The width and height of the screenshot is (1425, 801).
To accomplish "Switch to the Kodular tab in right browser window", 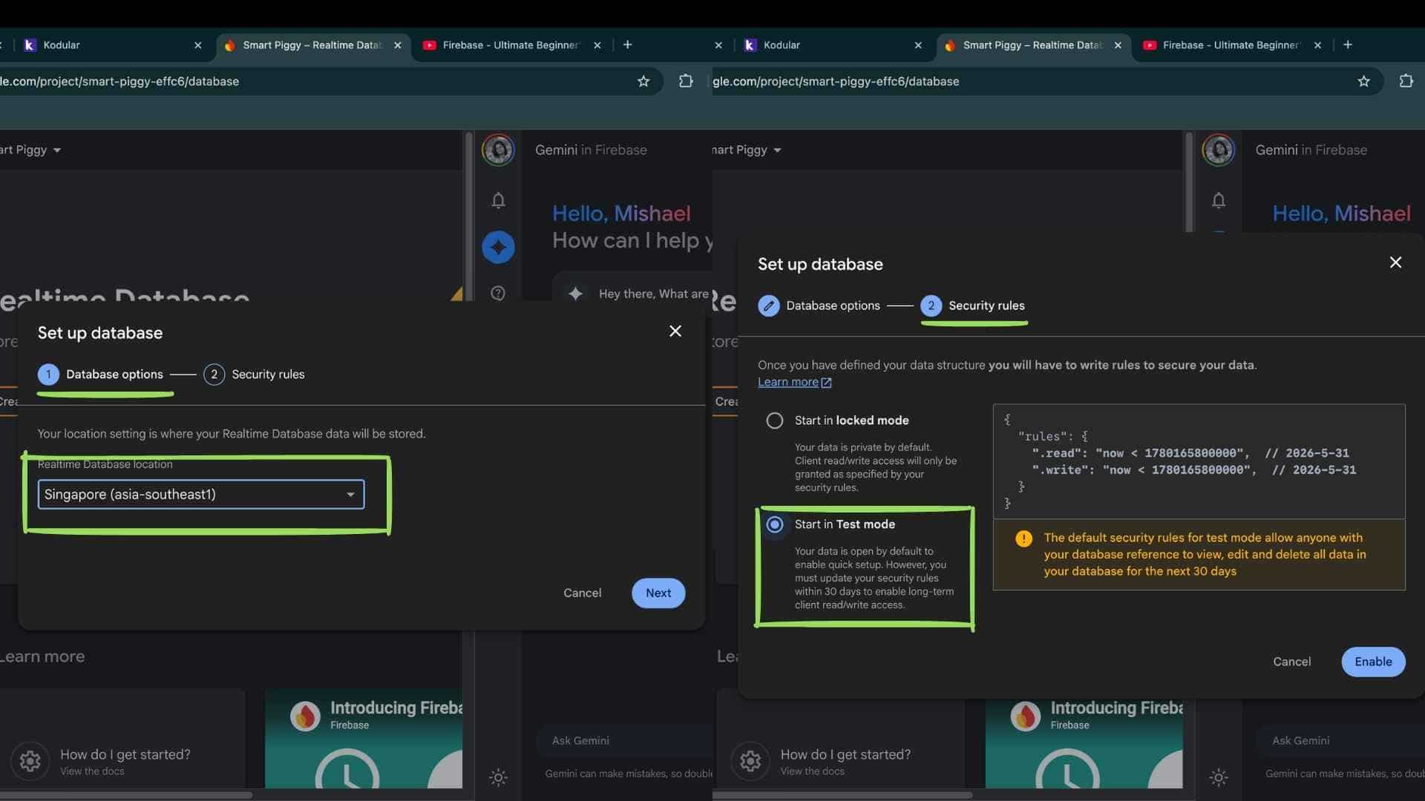I will pyautogui.click(x=831, y=45).
